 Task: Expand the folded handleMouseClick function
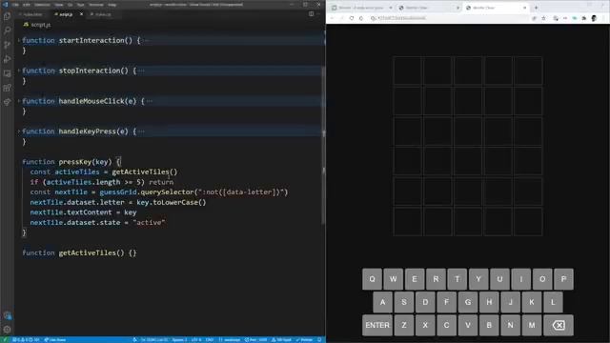(x=19, y=101)
